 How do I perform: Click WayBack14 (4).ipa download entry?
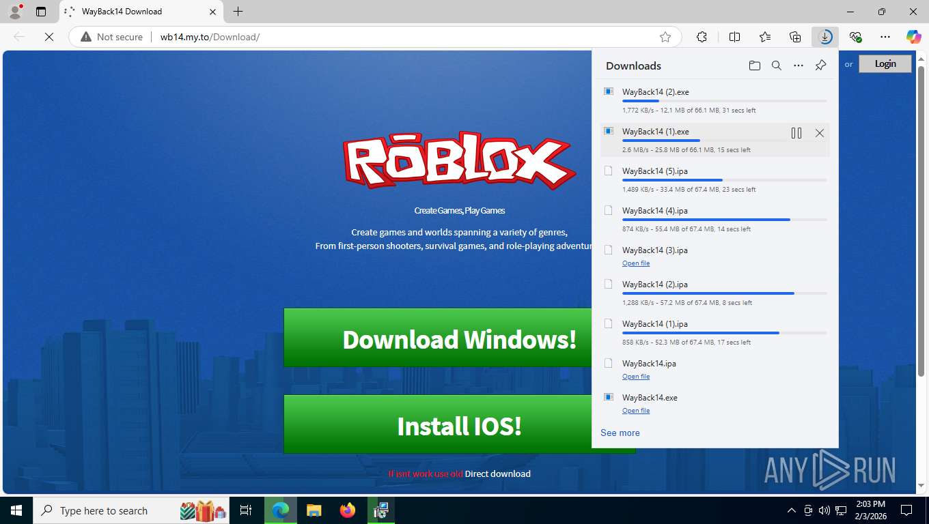[x=715, y=220]
